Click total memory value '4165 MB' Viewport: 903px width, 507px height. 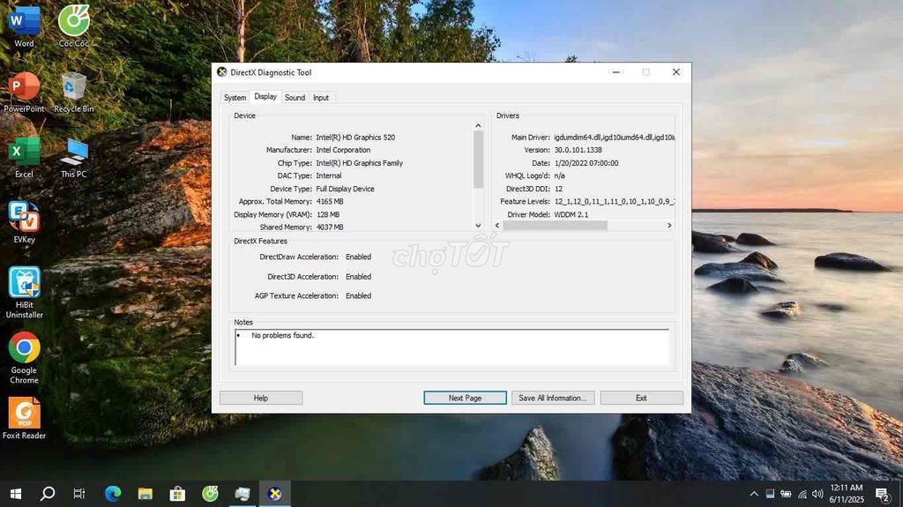(330, 202)
